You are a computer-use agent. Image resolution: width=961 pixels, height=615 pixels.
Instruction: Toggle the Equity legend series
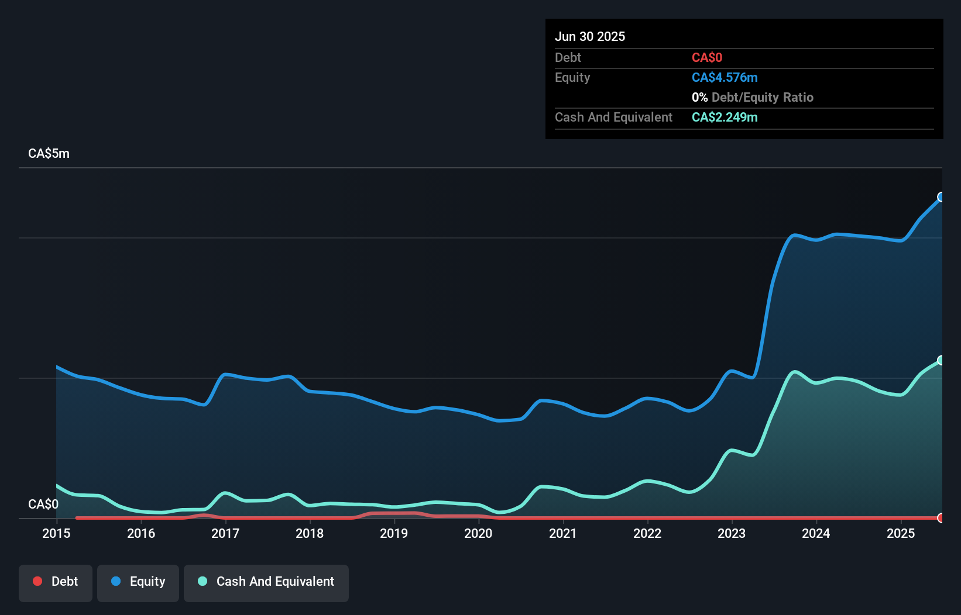point(138,582)
